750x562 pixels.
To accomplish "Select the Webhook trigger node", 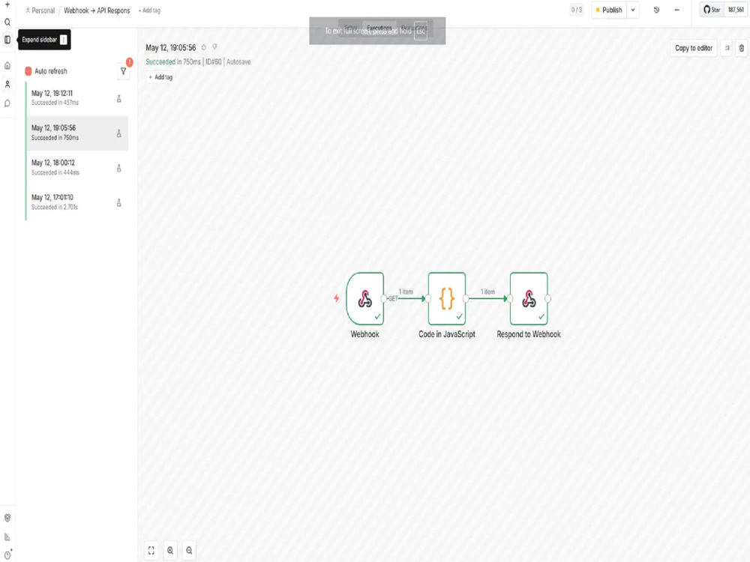I will coord(365,299).
